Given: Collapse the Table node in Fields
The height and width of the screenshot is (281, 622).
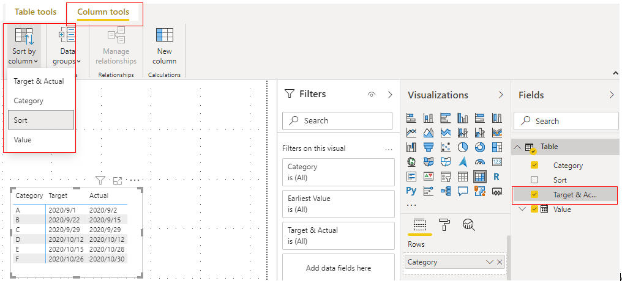Looking at the screenshot, I should (517, 147).
